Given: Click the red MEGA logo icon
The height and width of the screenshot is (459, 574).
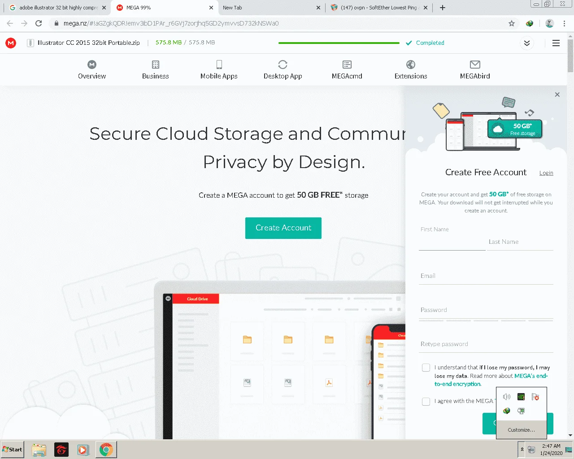Looking at the screenshot, I should [x=11, y=43].
